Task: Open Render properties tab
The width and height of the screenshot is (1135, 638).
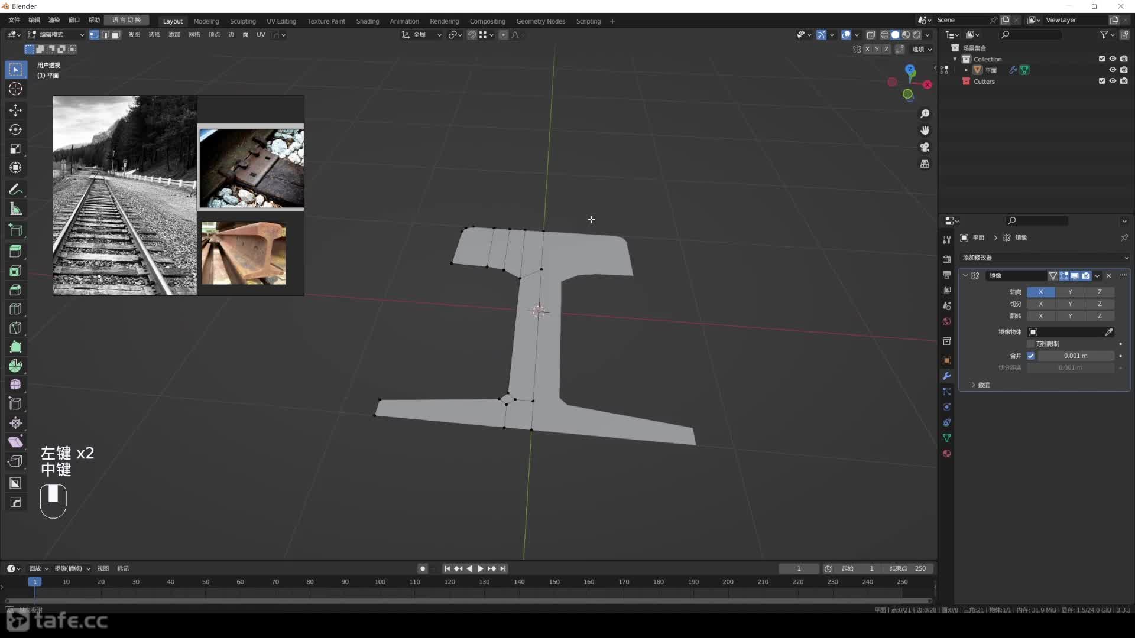Action: [x=946, y=259]
